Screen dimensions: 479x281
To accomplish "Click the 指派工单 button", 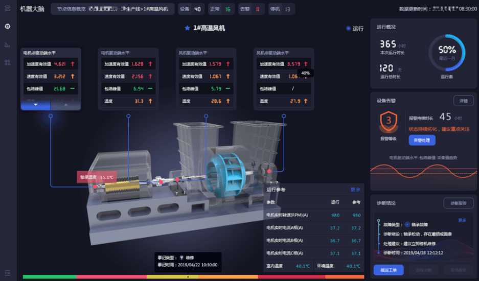I will (389, 269).
